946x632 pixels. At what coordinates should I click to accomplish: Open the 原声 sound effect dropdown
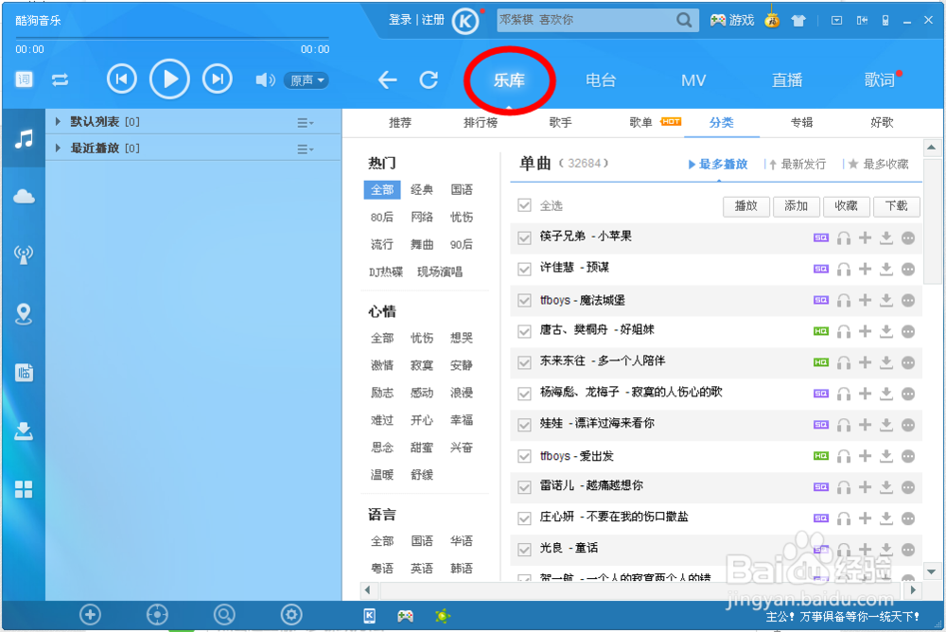click(x=307, y=80)
